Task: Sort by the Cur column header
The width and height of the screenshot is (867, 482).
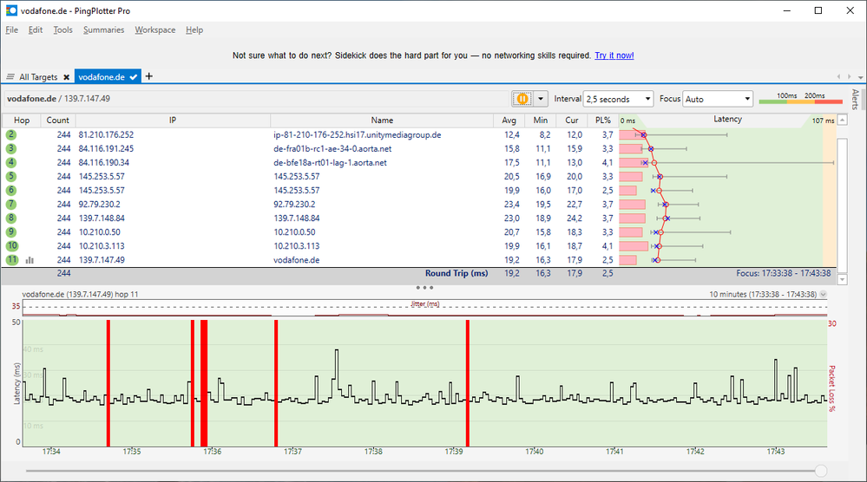Action: click(572, 120)
